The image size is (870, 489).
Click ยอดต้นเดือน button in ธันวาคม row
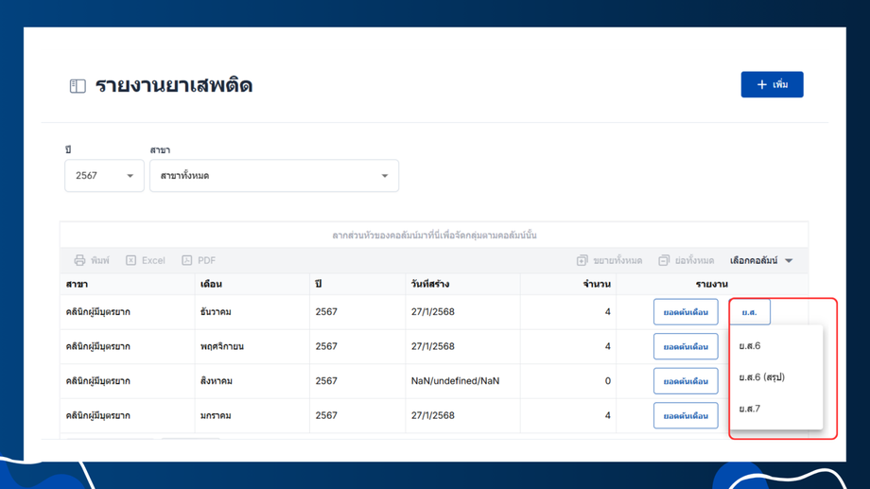coord(686,312)
